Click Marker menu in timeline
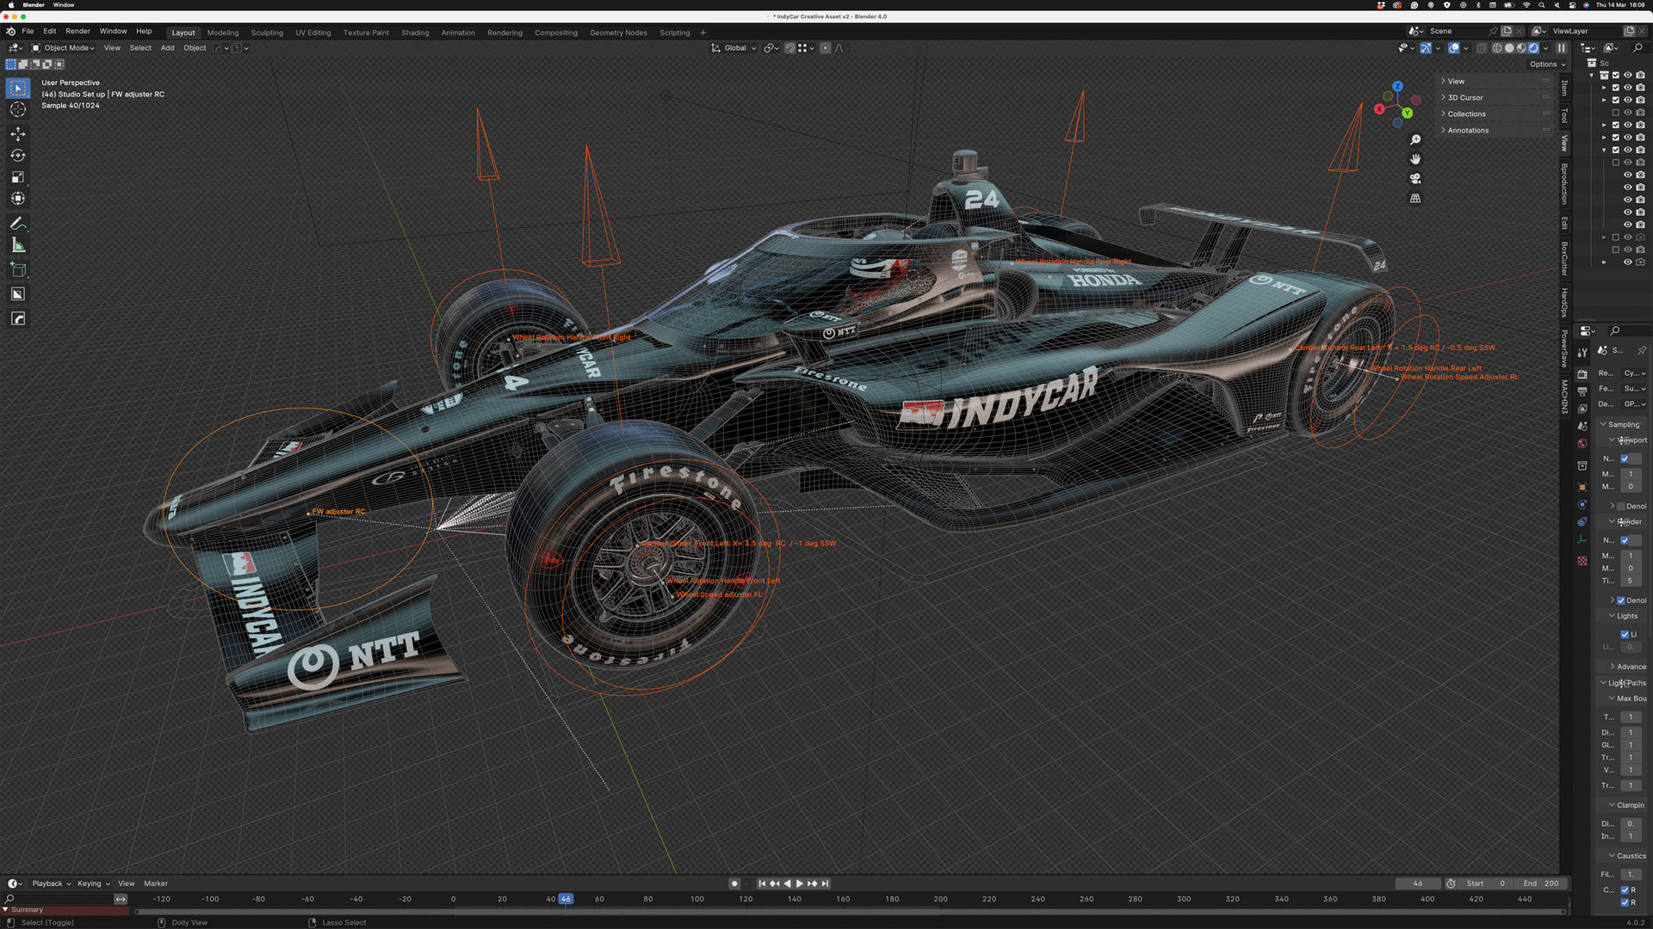The width and height of the screenshot is (1653, 929). (x=156, y=883)
